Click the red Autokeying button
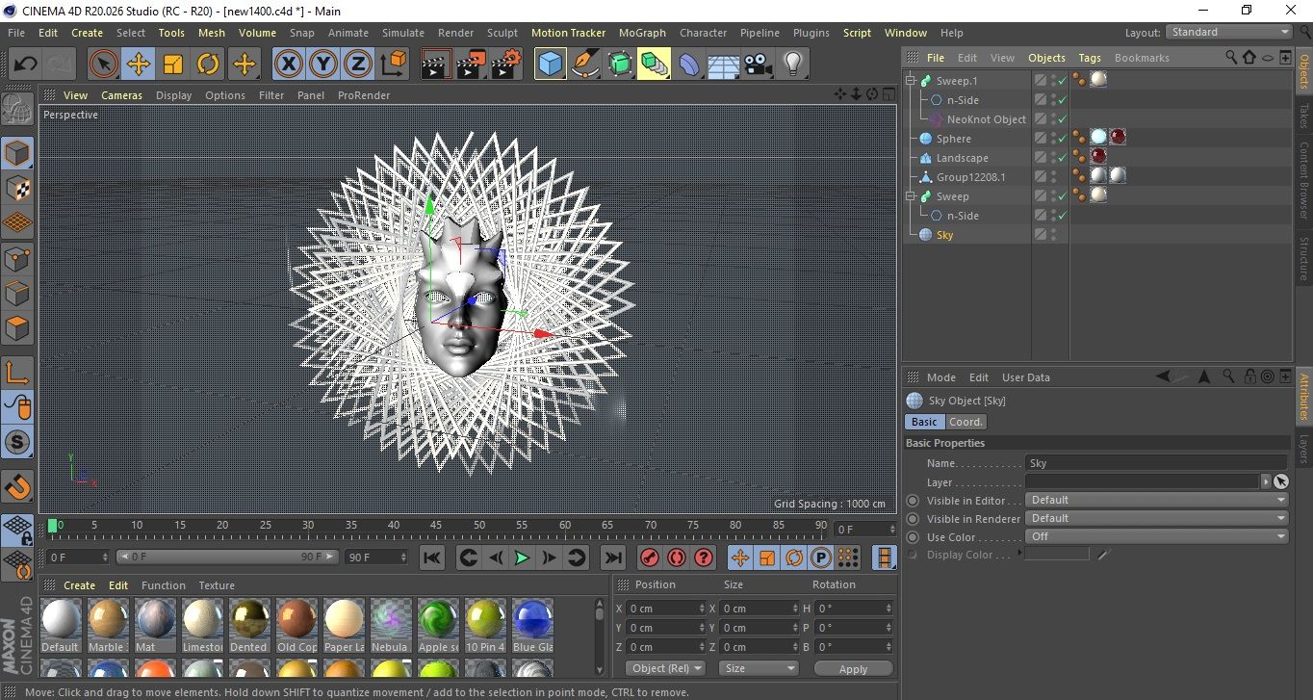The height and width of the screenshot is (700, 1313). [x=677, y=557]
